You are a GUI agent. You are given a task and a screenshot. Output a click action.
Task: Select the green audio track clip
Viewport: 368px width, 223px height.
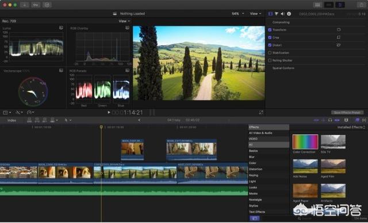coord(124,191)
